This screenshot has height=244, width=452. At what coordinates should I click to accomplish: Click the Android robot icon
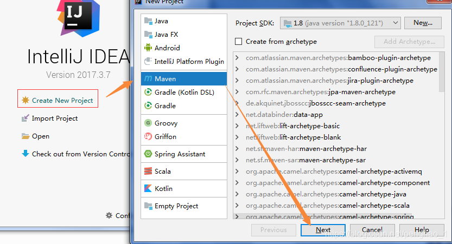[148, 48]
